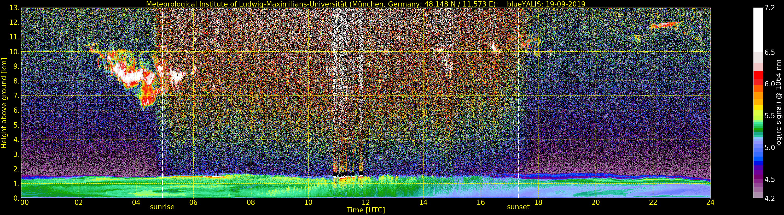Screen dimensions: 784x215
Task: Click the '02' time tick label
Action: [x=79, y=202]
